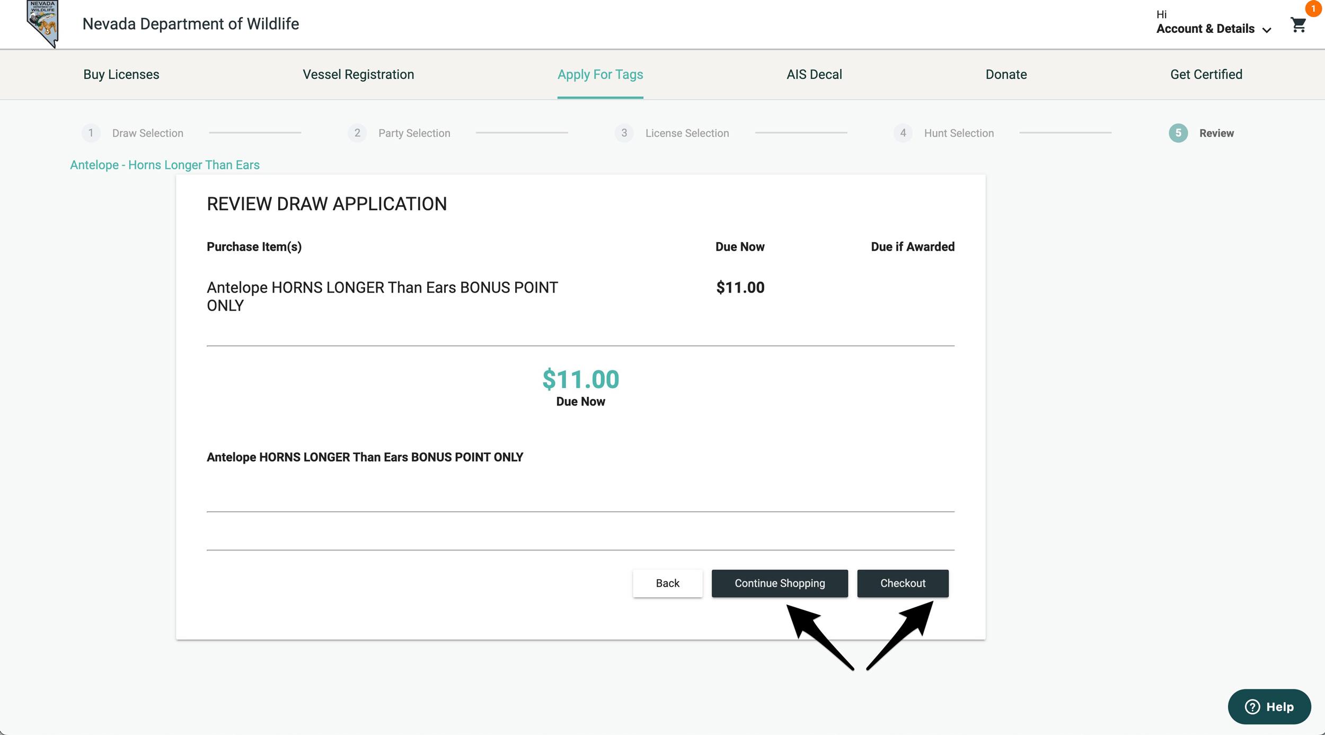Viewport: 1325px width, 735px height.
Task: Expand the Account & Details dropdown
Action: [x=1205, y=28]
